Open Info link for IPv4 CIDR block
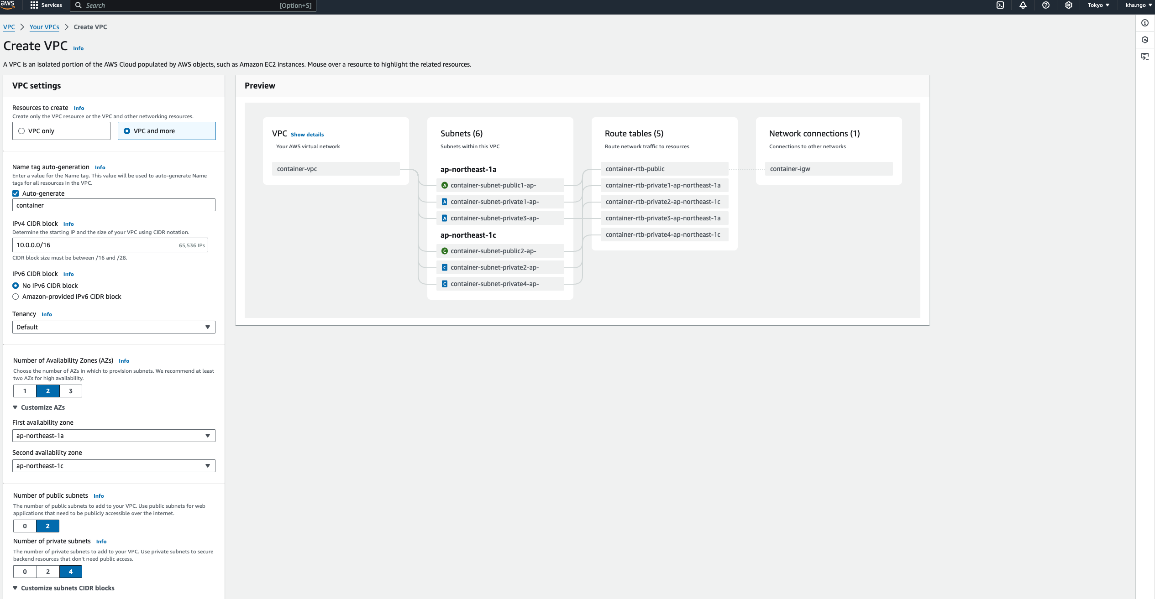 pyautogui.click(x=68, y=224)
